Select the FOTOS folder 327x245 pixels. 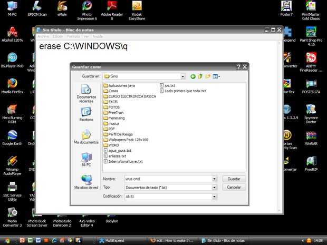[112, 107]
